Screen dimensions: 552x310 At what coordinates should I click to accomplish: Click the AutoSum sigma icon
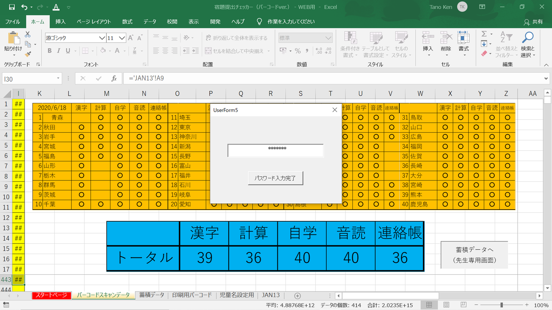pyautogui.click(x=484, y=34)
